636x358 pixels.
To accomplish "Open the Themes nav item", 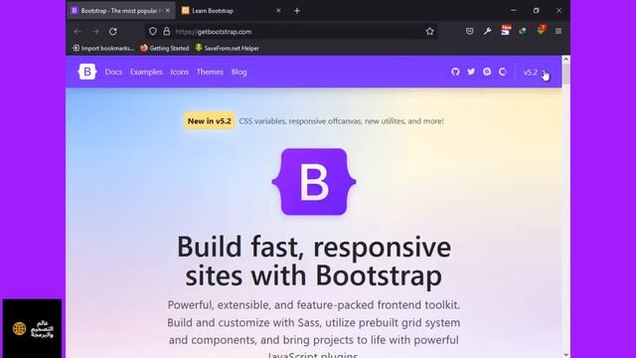I will pyautogui.click(x=210, y=72).
